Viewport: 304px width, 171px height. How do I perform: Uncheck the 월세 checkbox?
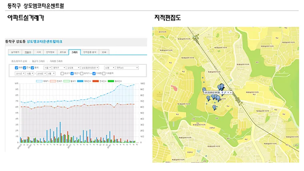click(x=32, y=68)
